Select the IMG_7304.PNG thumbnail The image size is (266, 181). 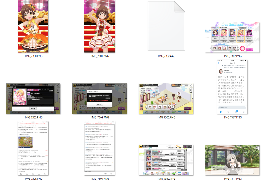(99, 99)
